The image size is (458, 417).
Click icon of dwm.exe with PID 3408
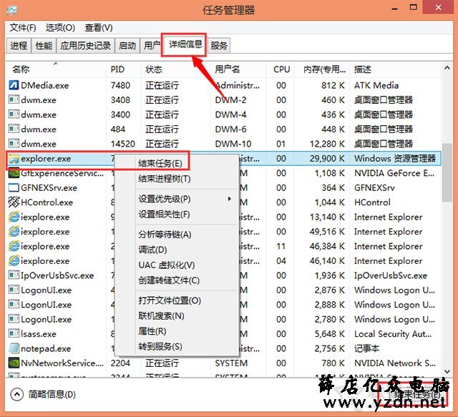(x=14, y=100)
